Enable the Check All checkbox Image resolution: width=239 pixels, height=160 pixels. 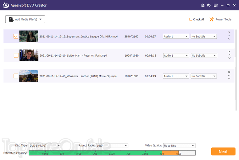pyautogui.click(x=191, y=20)
